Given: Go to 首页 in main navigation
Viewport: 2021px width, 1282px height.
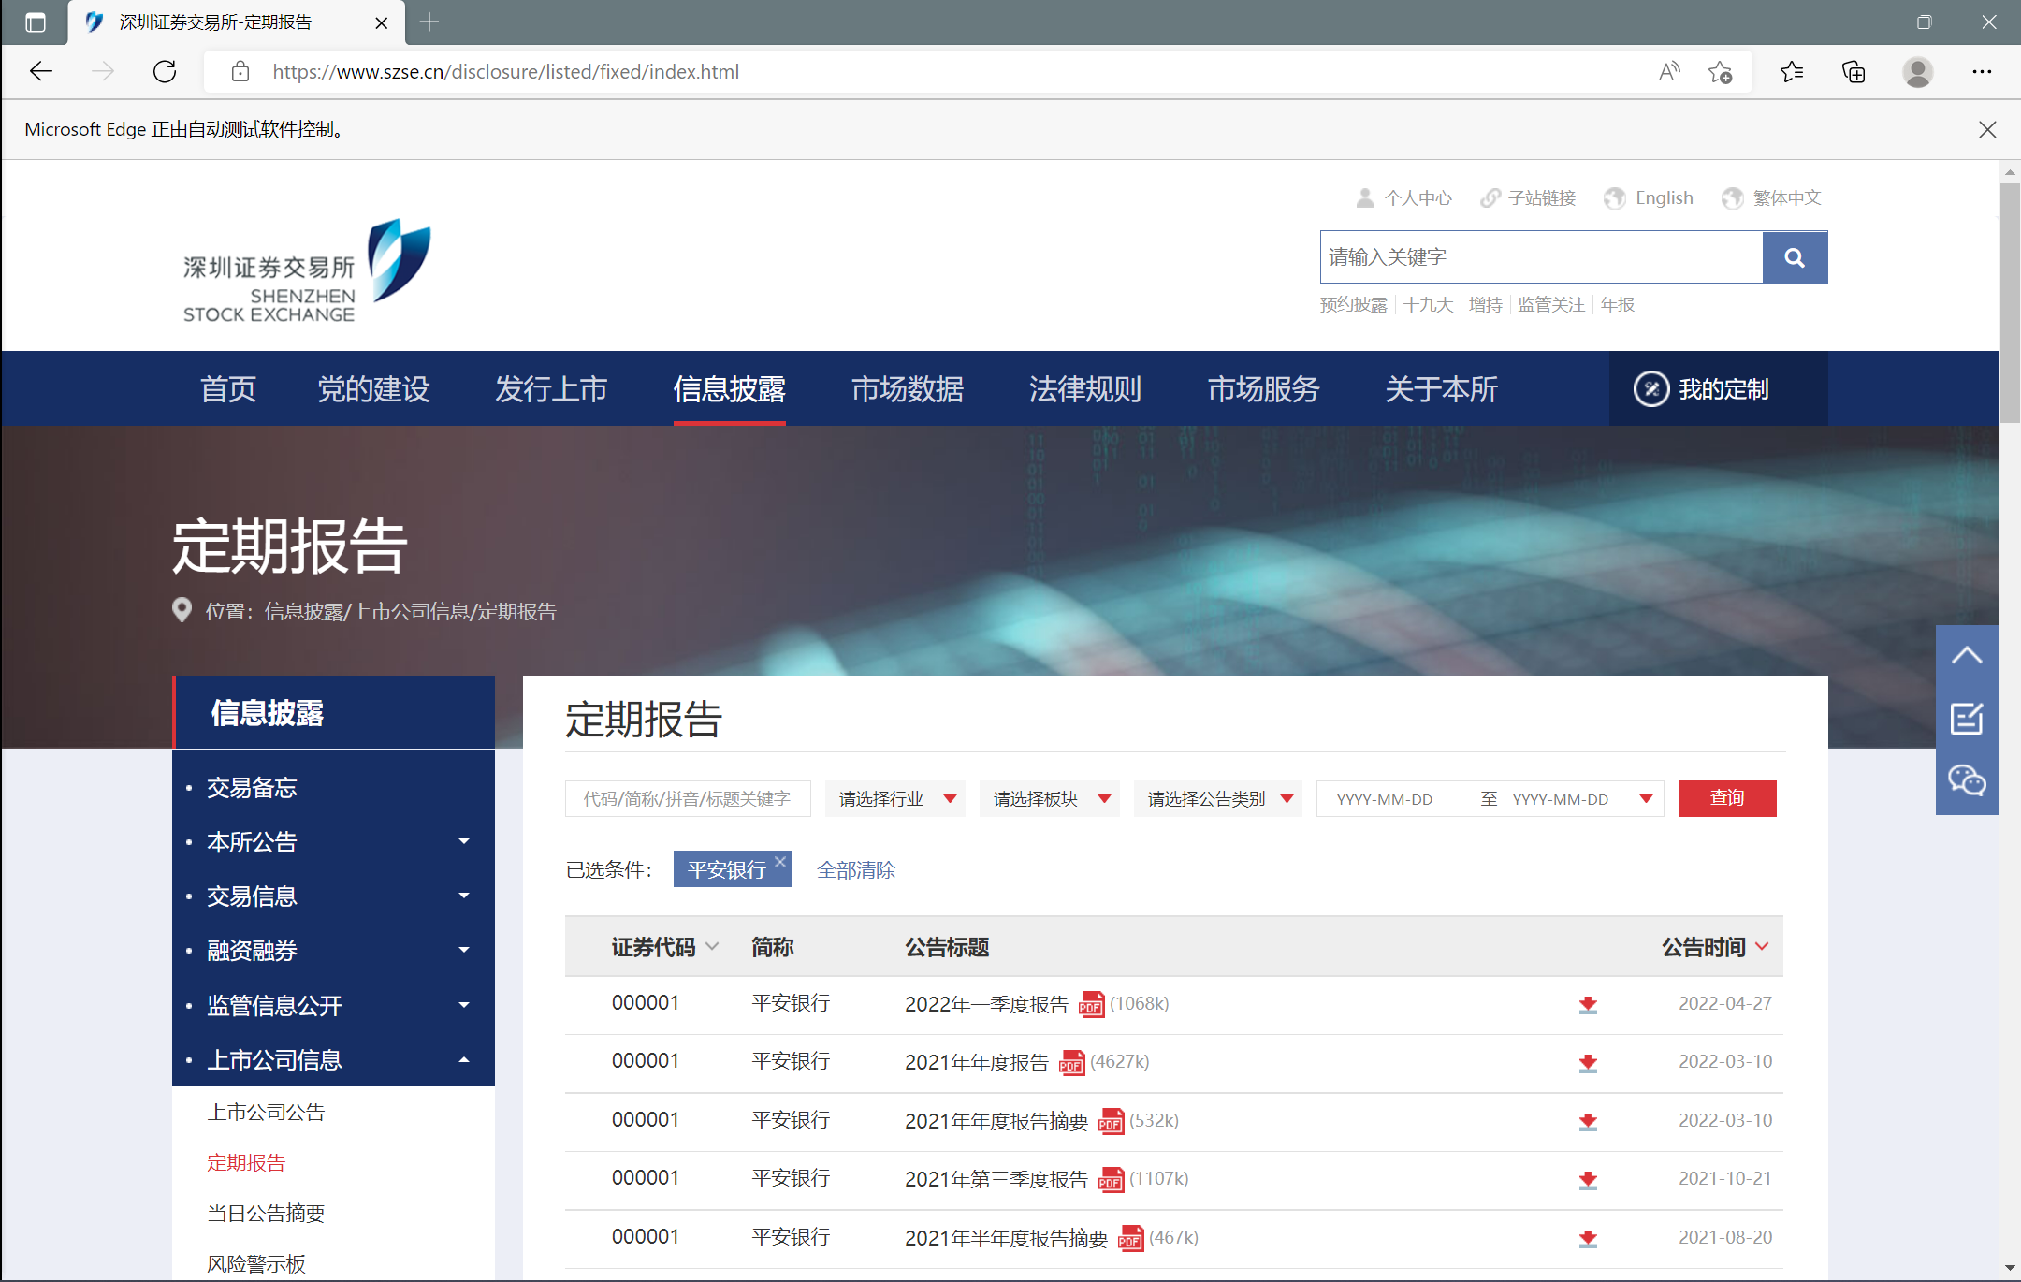Looking at the screenshot, I should [x=228, y=389].
